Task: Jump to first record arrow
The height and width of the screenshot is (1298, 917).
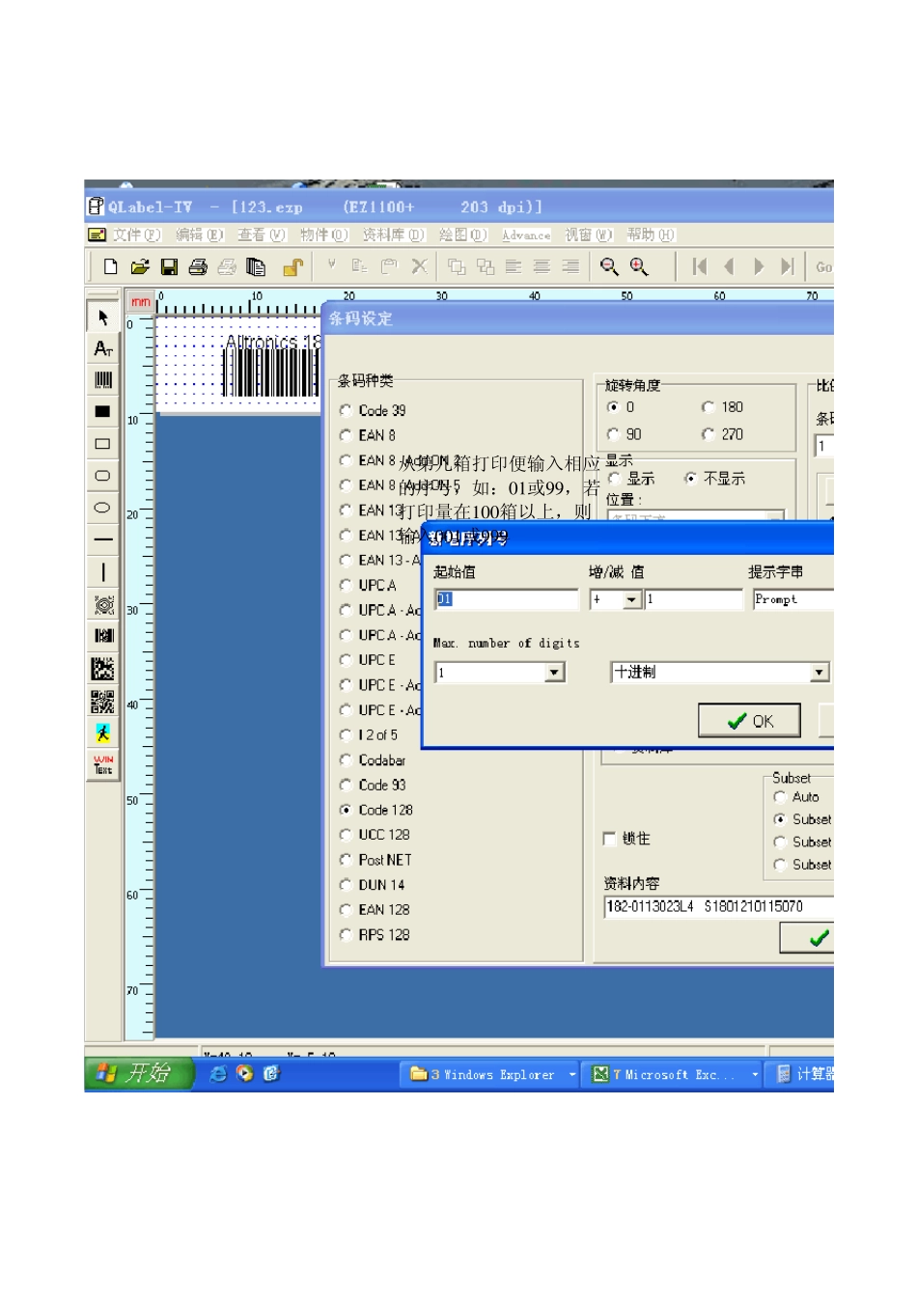Action: pyautogui.click(x=700, y=266)
